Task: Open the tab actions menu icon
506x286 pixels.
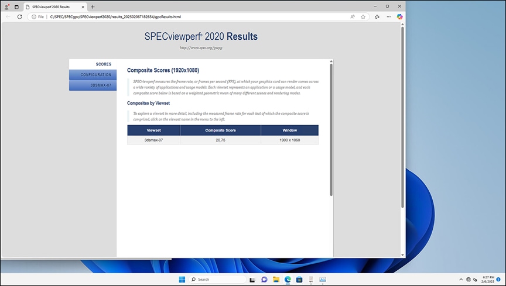Action: click(16, 7)
